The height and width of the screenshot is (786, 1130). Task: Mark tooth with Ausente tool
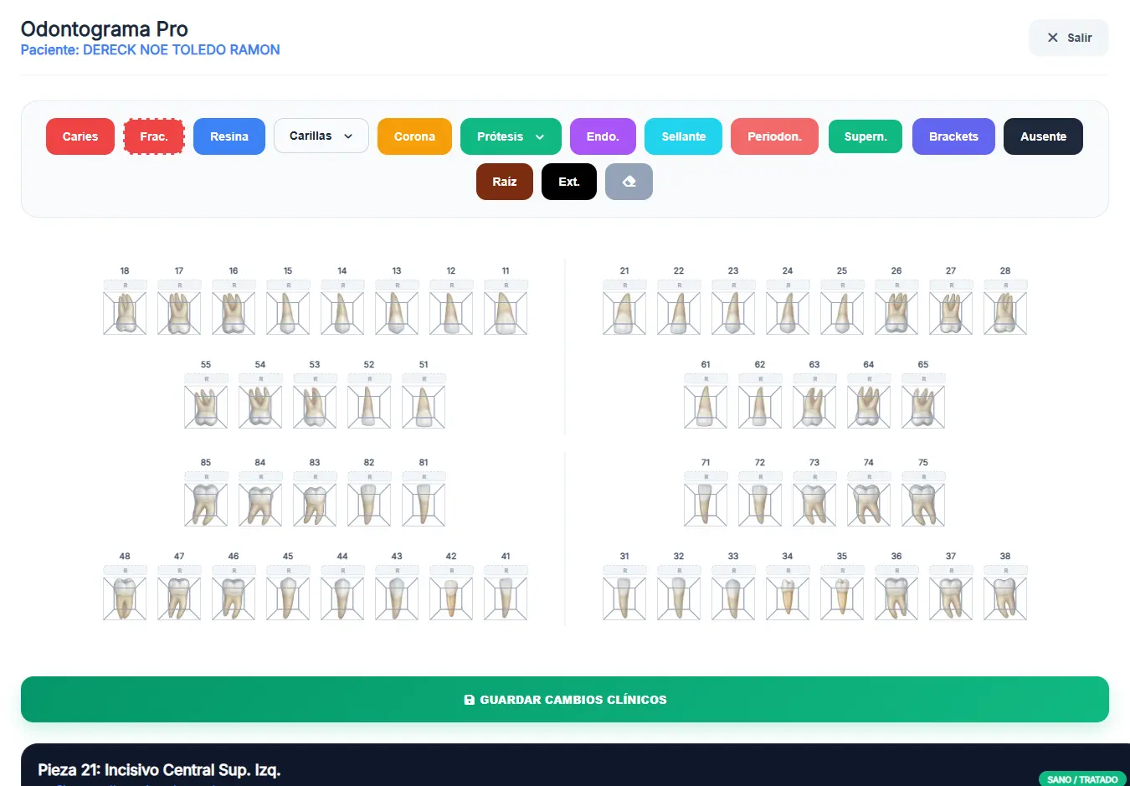point(1043,136)
